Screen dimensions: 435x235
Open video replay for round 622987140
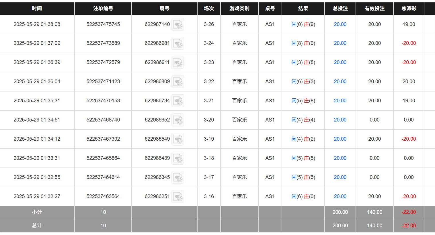click(178, 24)
